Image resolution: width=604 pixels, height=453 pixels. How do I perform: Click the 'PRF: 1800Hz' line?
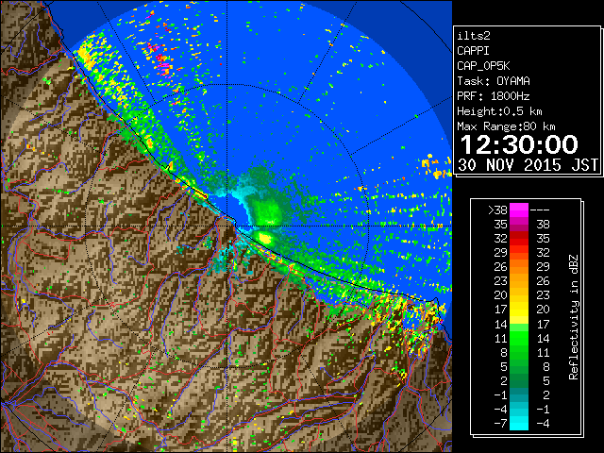pos(493,96)
